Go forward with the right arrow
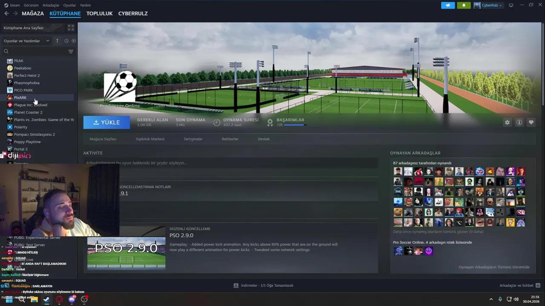545x306 pixels. (15, 14)
